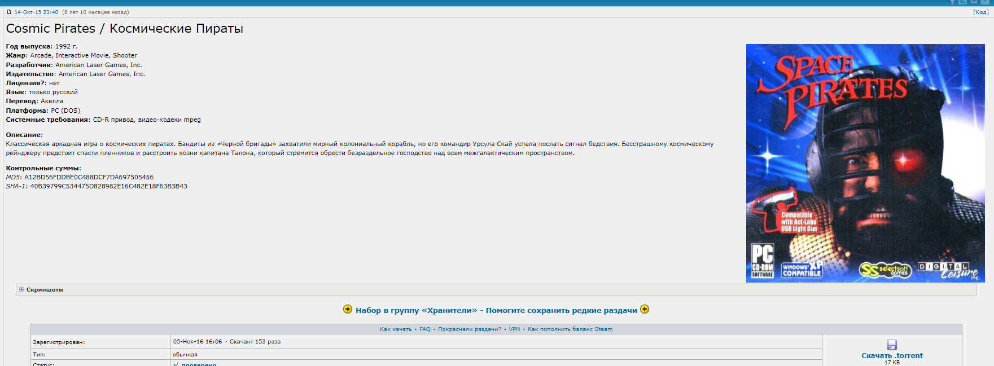This screenshot has width=994, height=366.
Task: Click the Контрольные суммы: heading
Action: pos(43,168)
